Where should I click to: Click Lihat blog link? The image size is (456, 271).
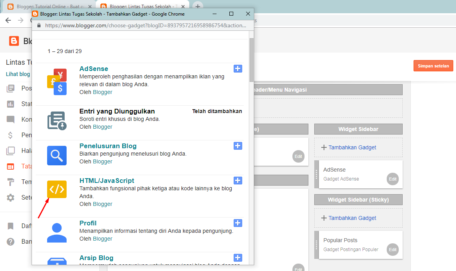coord(18,74)
